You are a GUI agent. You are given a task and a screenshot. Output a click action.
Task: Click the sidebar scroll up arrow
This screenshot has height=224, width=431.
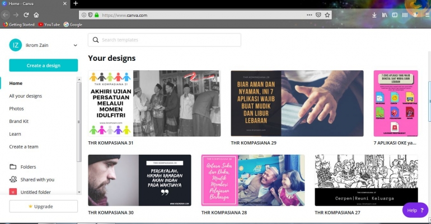click(79, 79)
